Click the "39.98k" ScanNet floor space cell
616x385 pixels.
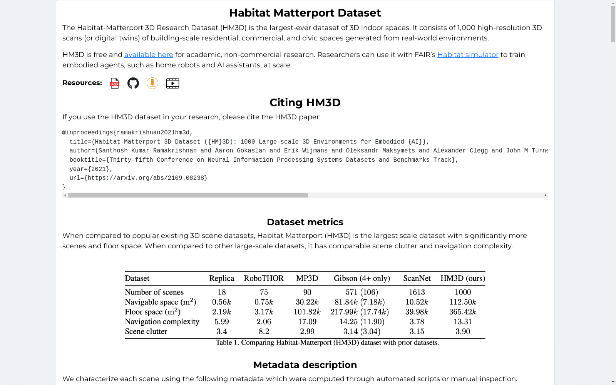417,312
